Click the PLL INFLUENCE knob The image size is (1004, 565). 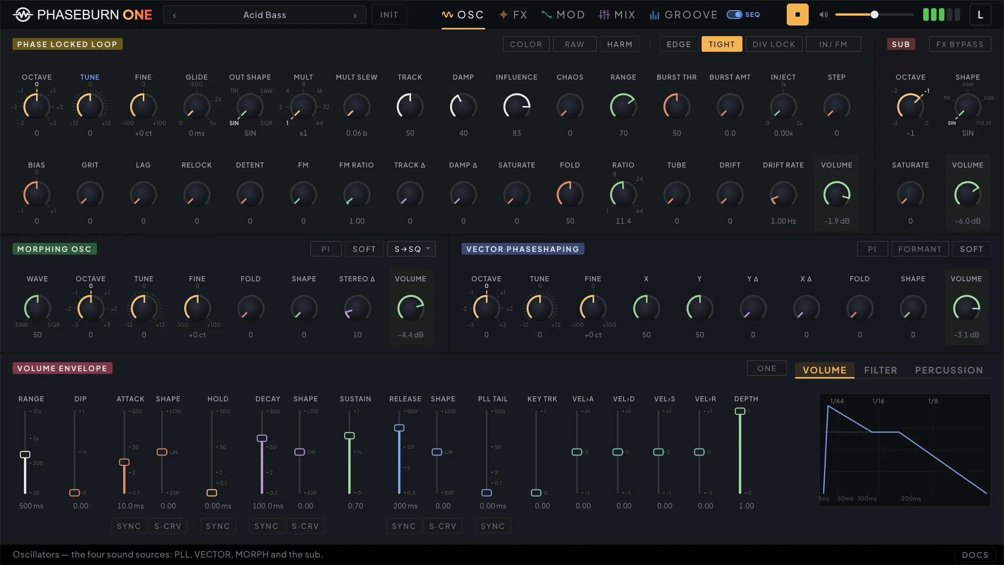pos(517,106)
